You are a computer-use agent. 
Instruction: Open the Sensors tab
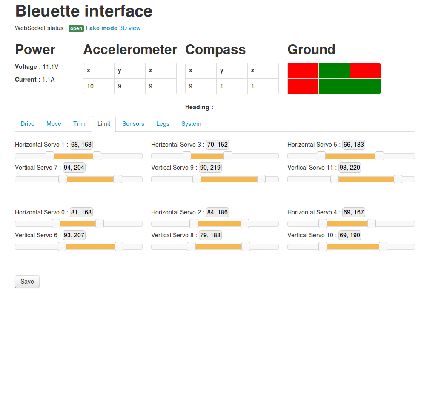[133, 124]
